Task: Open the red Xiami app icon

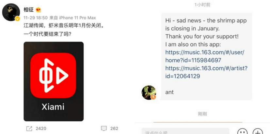Action: pos(53,76)
